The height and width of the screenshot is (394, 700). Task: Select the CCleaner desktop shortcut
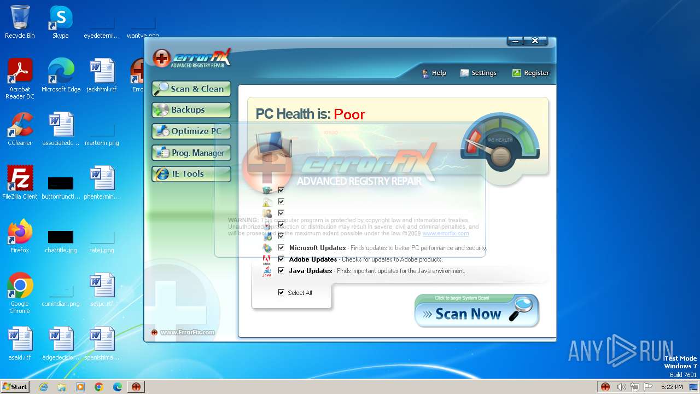(20, 129)
